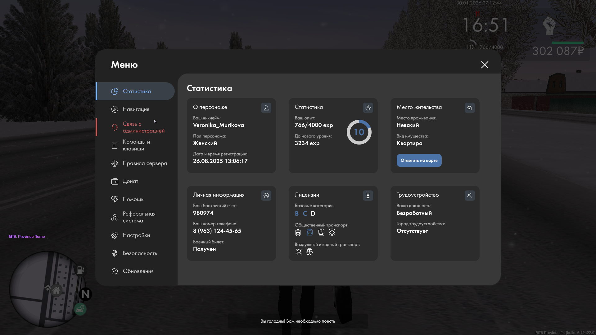The width and height of the screenshot is (596, 335).
Task: Open the Безопасность menu item
Action: tap(140, 253)
